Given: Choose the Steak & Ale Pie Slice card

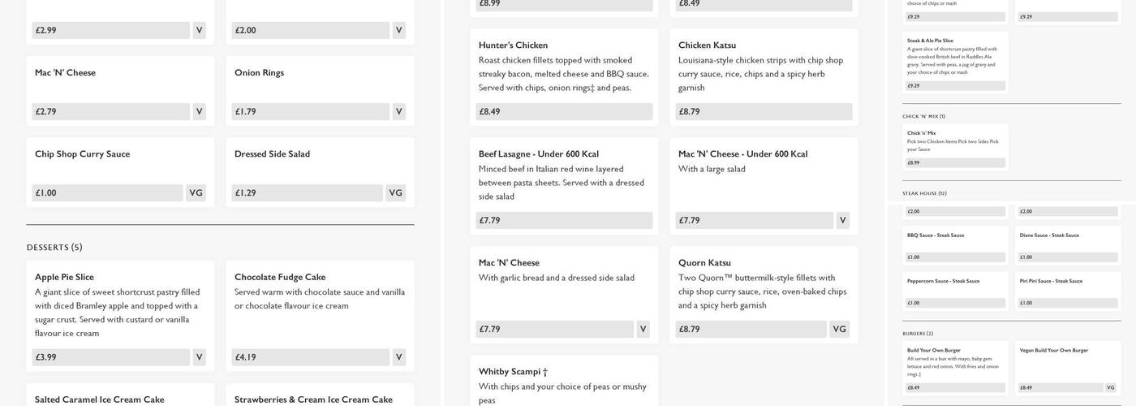Looking at the screenshot, I should point(955,61).
